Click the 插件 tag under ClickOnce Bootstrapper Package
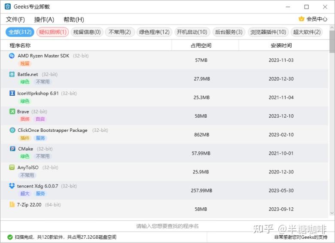 (x=25, y=138)
